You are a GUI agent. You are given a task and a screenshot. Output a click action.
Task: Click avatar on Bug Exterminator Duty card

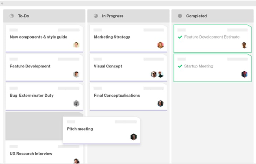click(76, 104)
